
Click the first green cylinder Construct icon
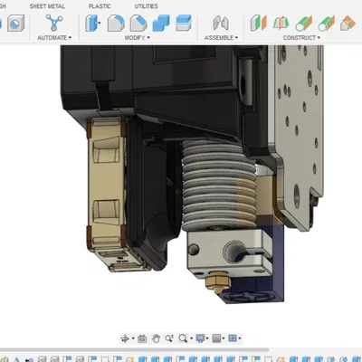coord(303,24)
